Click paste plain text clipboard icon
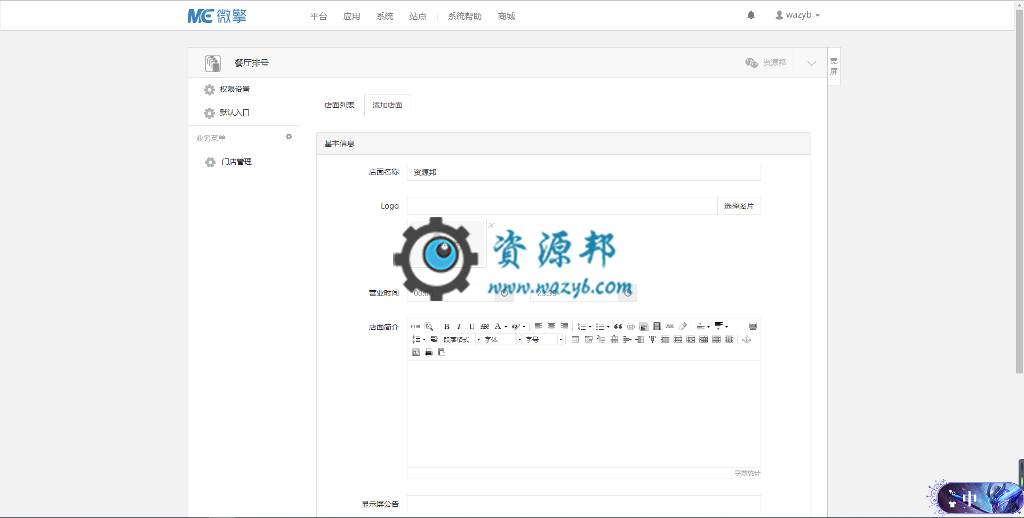 pos(442,352)
